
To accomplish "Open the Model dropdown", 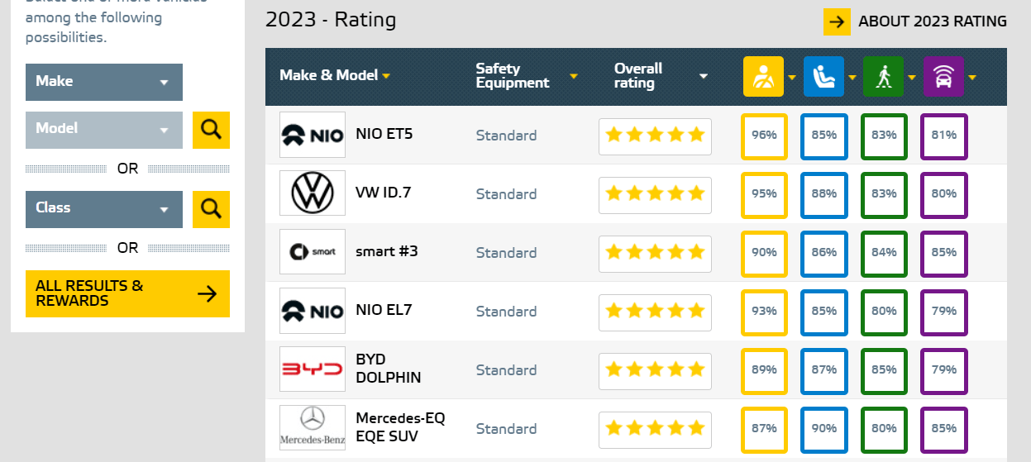I will 104,129.
